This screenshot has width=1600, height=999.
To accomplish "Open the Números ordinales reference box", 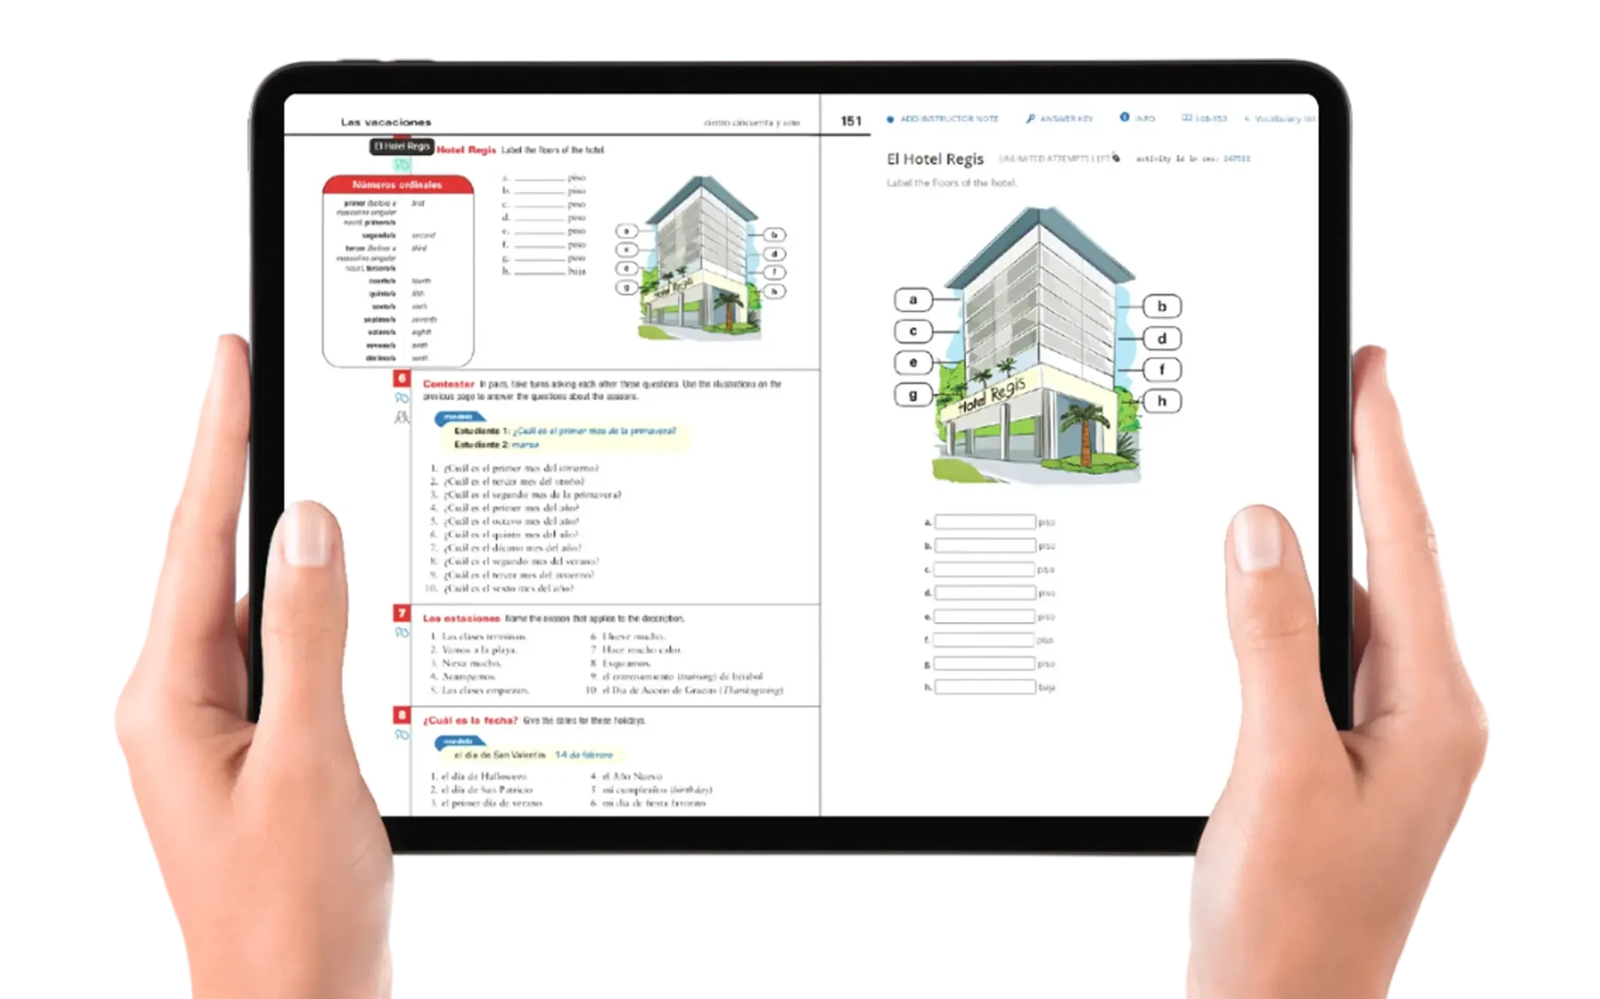I will click(397, 187).
